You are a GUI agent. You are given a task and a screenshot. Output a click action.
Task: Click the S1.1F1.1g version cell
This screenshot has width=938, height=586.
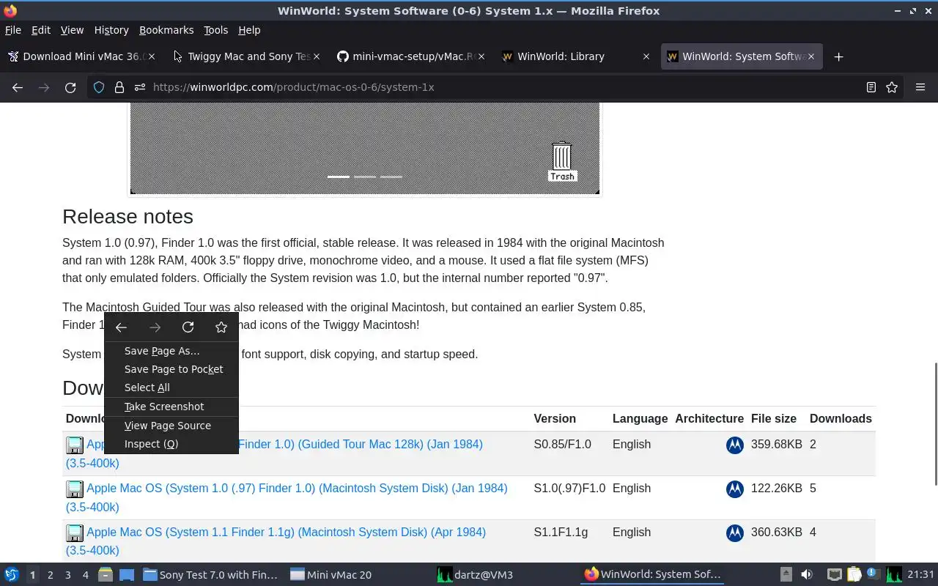561,533
